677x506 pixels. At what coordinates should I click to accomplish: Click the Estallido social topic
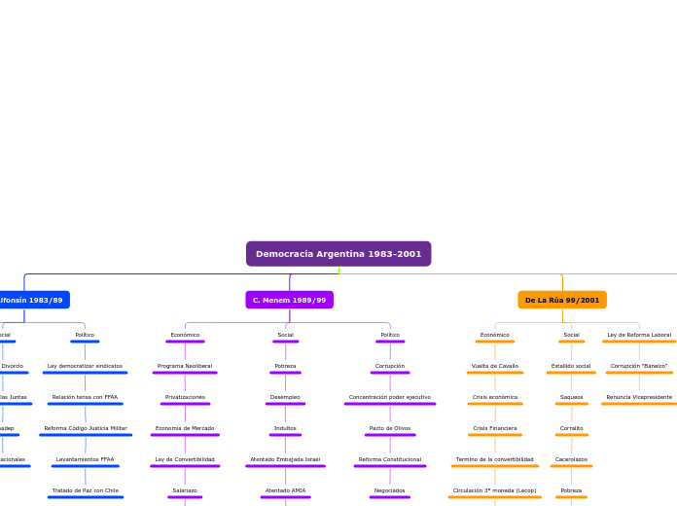pos(571,366)
